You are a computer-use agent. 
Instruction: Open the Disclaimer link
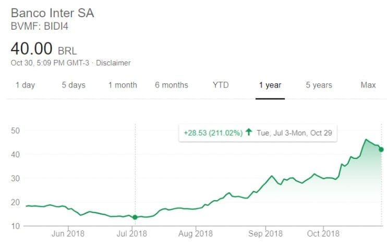(x=113, y=63)
